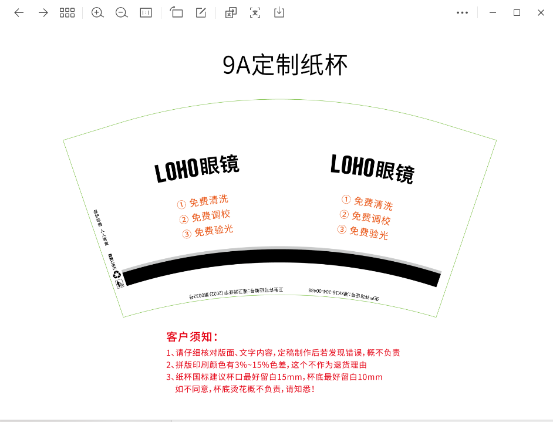The width and height of the screenshot is (553, 422).
Task: Open the thumbnail grid view
Action: point(67,13)
